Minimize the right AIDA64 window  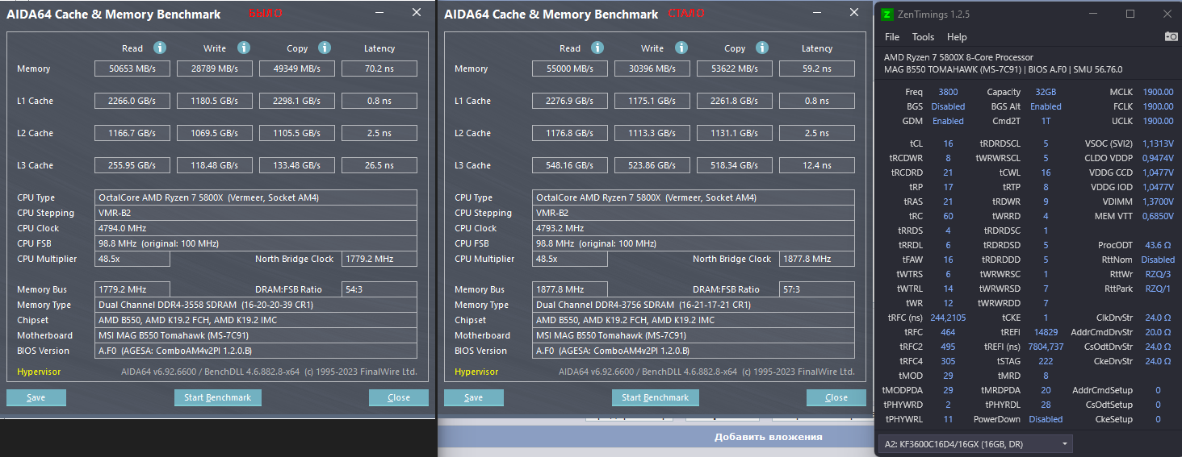tap(819, 13)
